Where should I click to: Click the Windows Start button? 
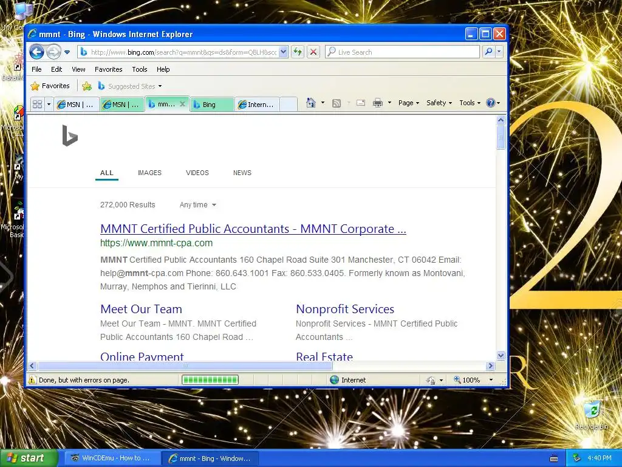[29, 458]
